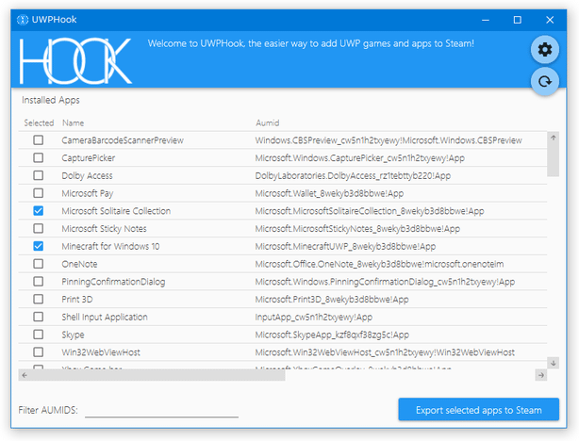
Task: Click the Minecraft for Windows 10 name
Action: [x=110, y=246]
